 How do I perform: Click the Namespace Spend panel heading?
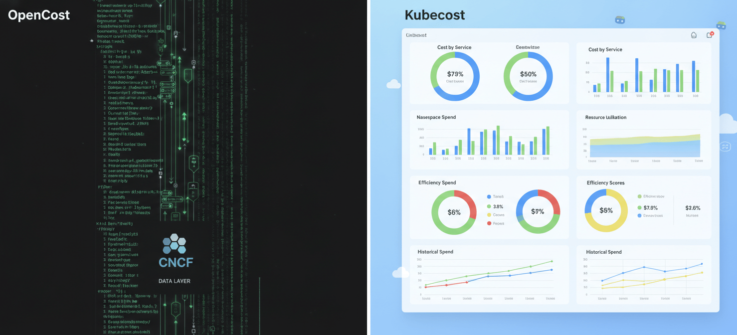(x=436, y=117)
